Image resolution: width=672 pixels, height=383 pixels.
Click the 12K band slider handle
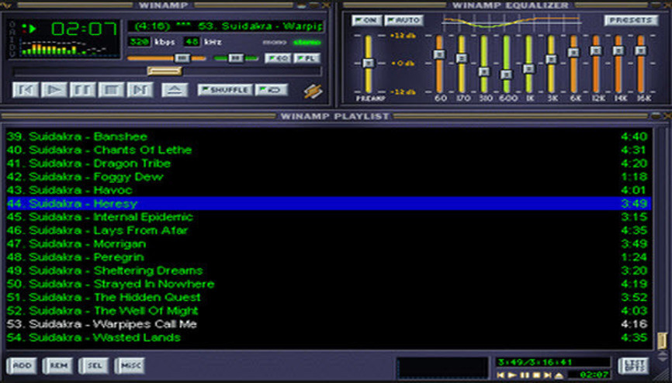pyautogui.click(x=596, y=50)
